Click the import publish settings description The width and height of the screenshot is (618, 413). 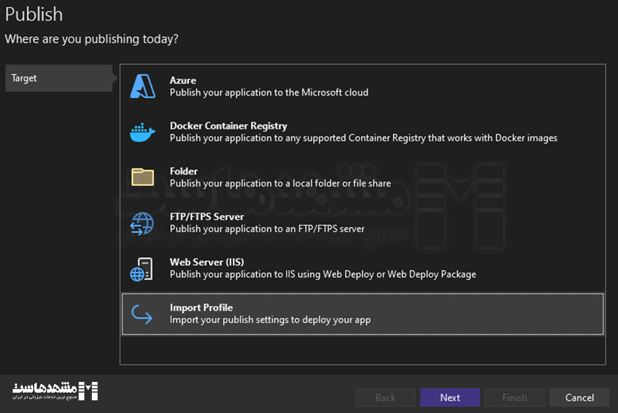coord(270,320)
